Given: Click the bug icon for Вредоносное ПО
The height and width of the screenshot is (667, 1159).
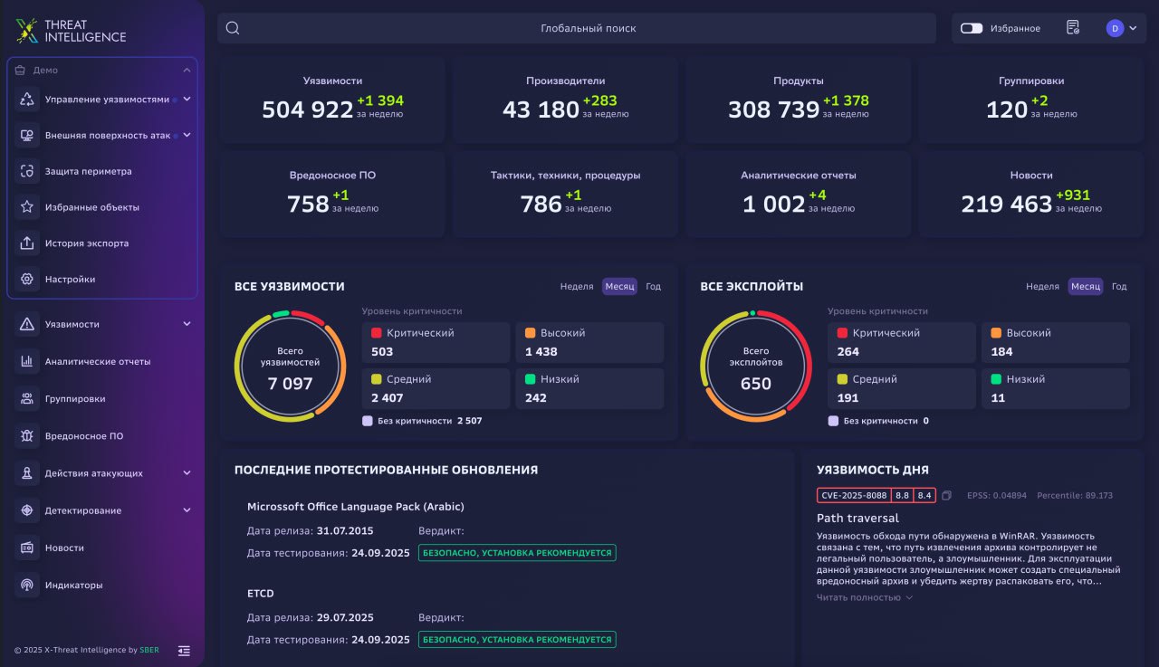Looking at the screenshot, I should 27,436.
